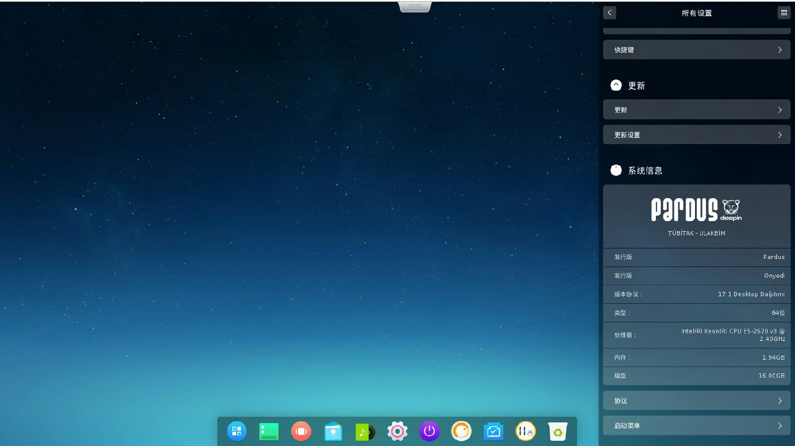
Task: Select the 17.1 Desktop Dağıtımı value
Action: [752, 294]
